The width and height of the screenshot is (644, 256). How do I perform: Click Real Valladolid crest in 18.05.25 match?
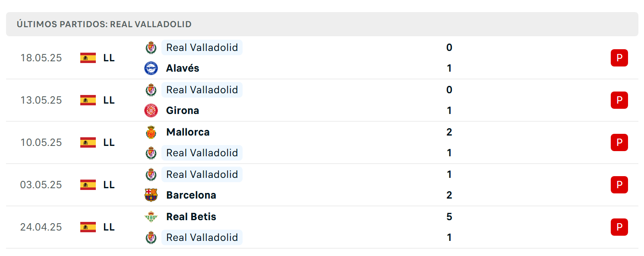pos(151,47)
